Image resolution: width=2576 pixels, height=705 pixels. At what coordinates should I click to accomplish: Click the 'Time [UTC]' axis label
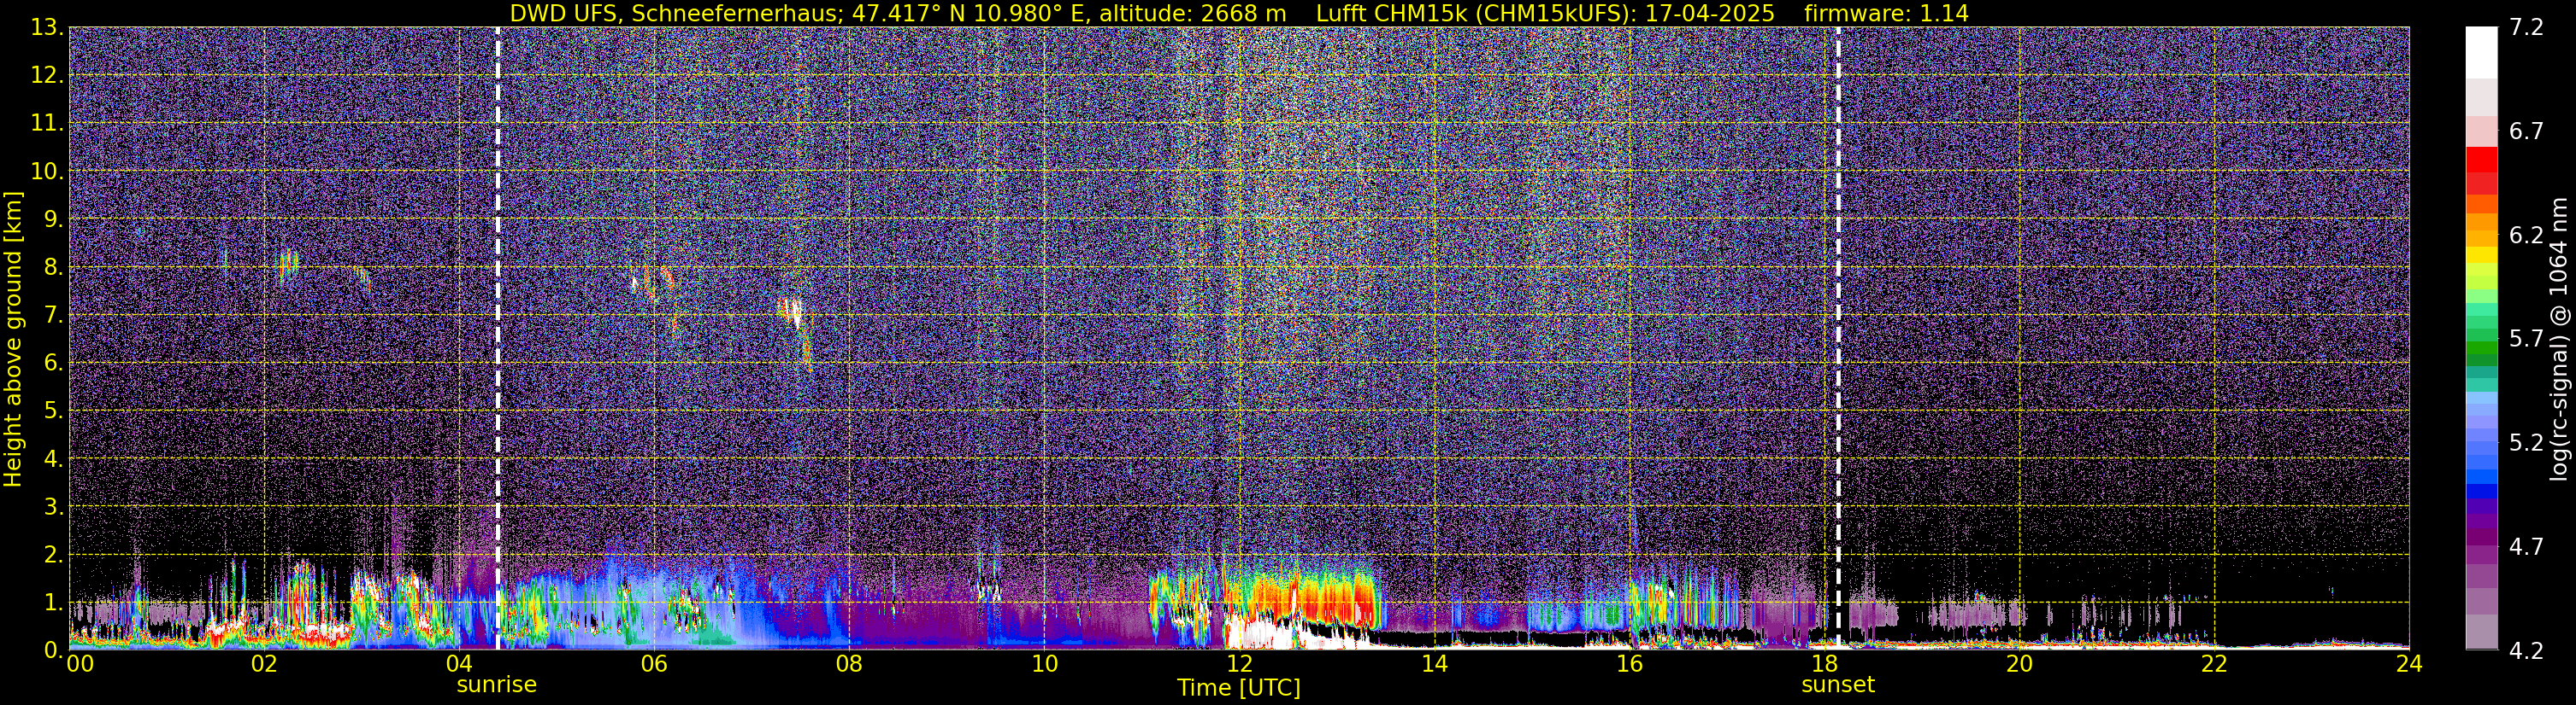tap(1239, 688)
